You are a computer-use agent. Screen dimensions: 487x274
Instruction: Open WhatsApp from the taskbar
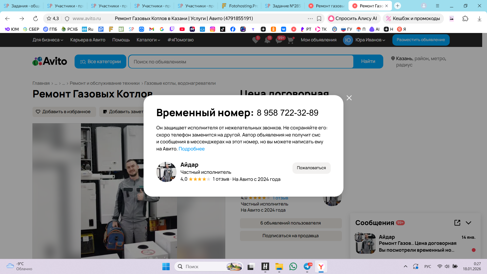pos(293,266)
